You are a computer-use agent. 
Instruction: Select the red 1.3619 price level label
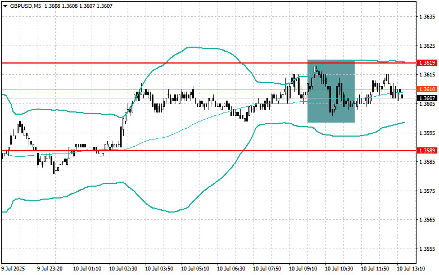[427, 63]
